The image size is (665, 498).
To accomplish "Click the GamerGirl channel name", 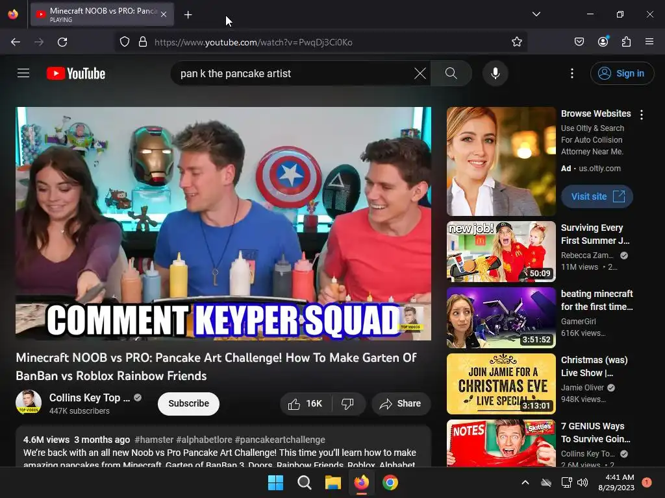I will [x=578, y=322].
